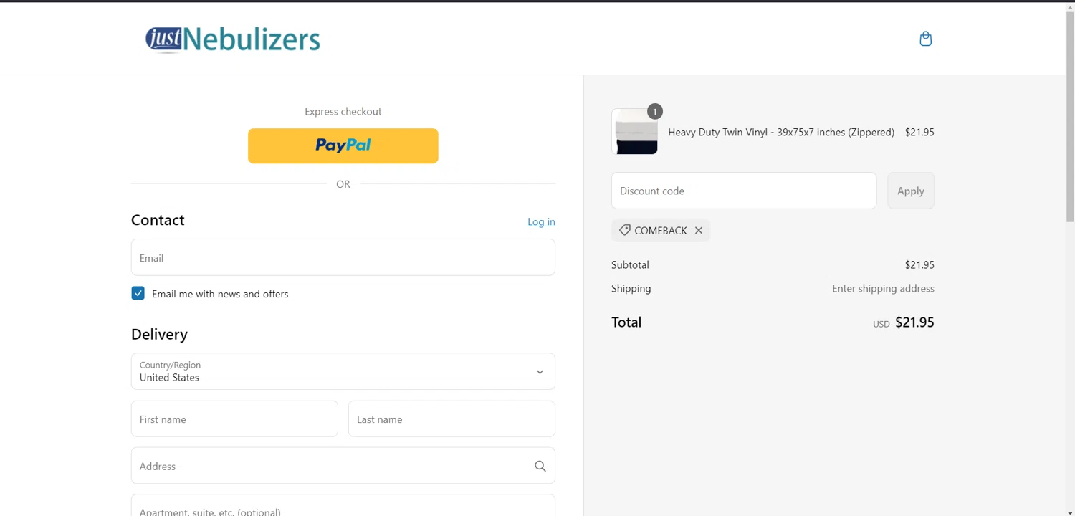Click the COMEBACK discount tag icon
Image resolution: width=1075 pixels, height=516 pixels.
625,230
